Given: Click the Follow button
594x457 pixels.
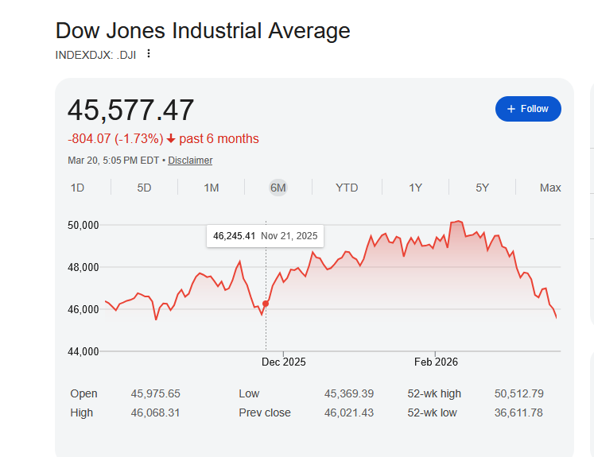Looking at the screenshot, I should click(528, 109).
